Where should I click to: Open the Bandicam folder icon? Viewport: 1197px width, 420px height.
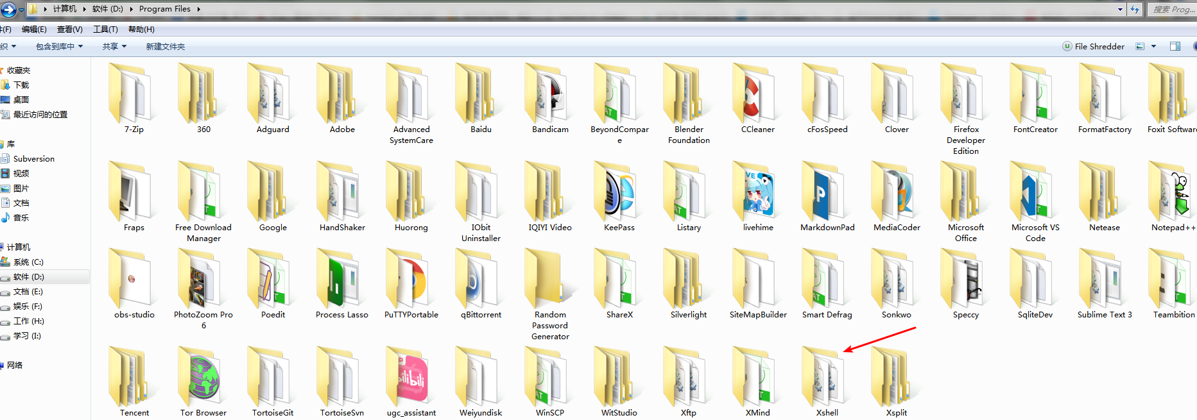pos(550,94)
